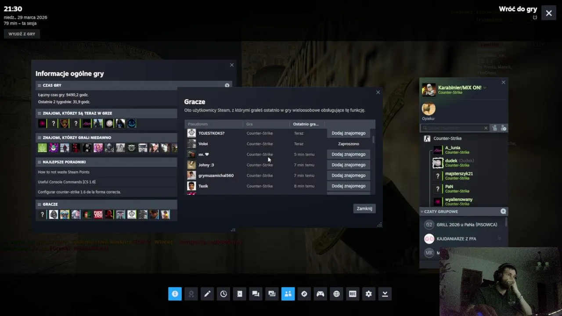562x316 pixels.
Task: Click drag handle of ZNAJOMI, KTÓRZY GRALI NIEDAWNO
Action: click(x=39, y=137)
